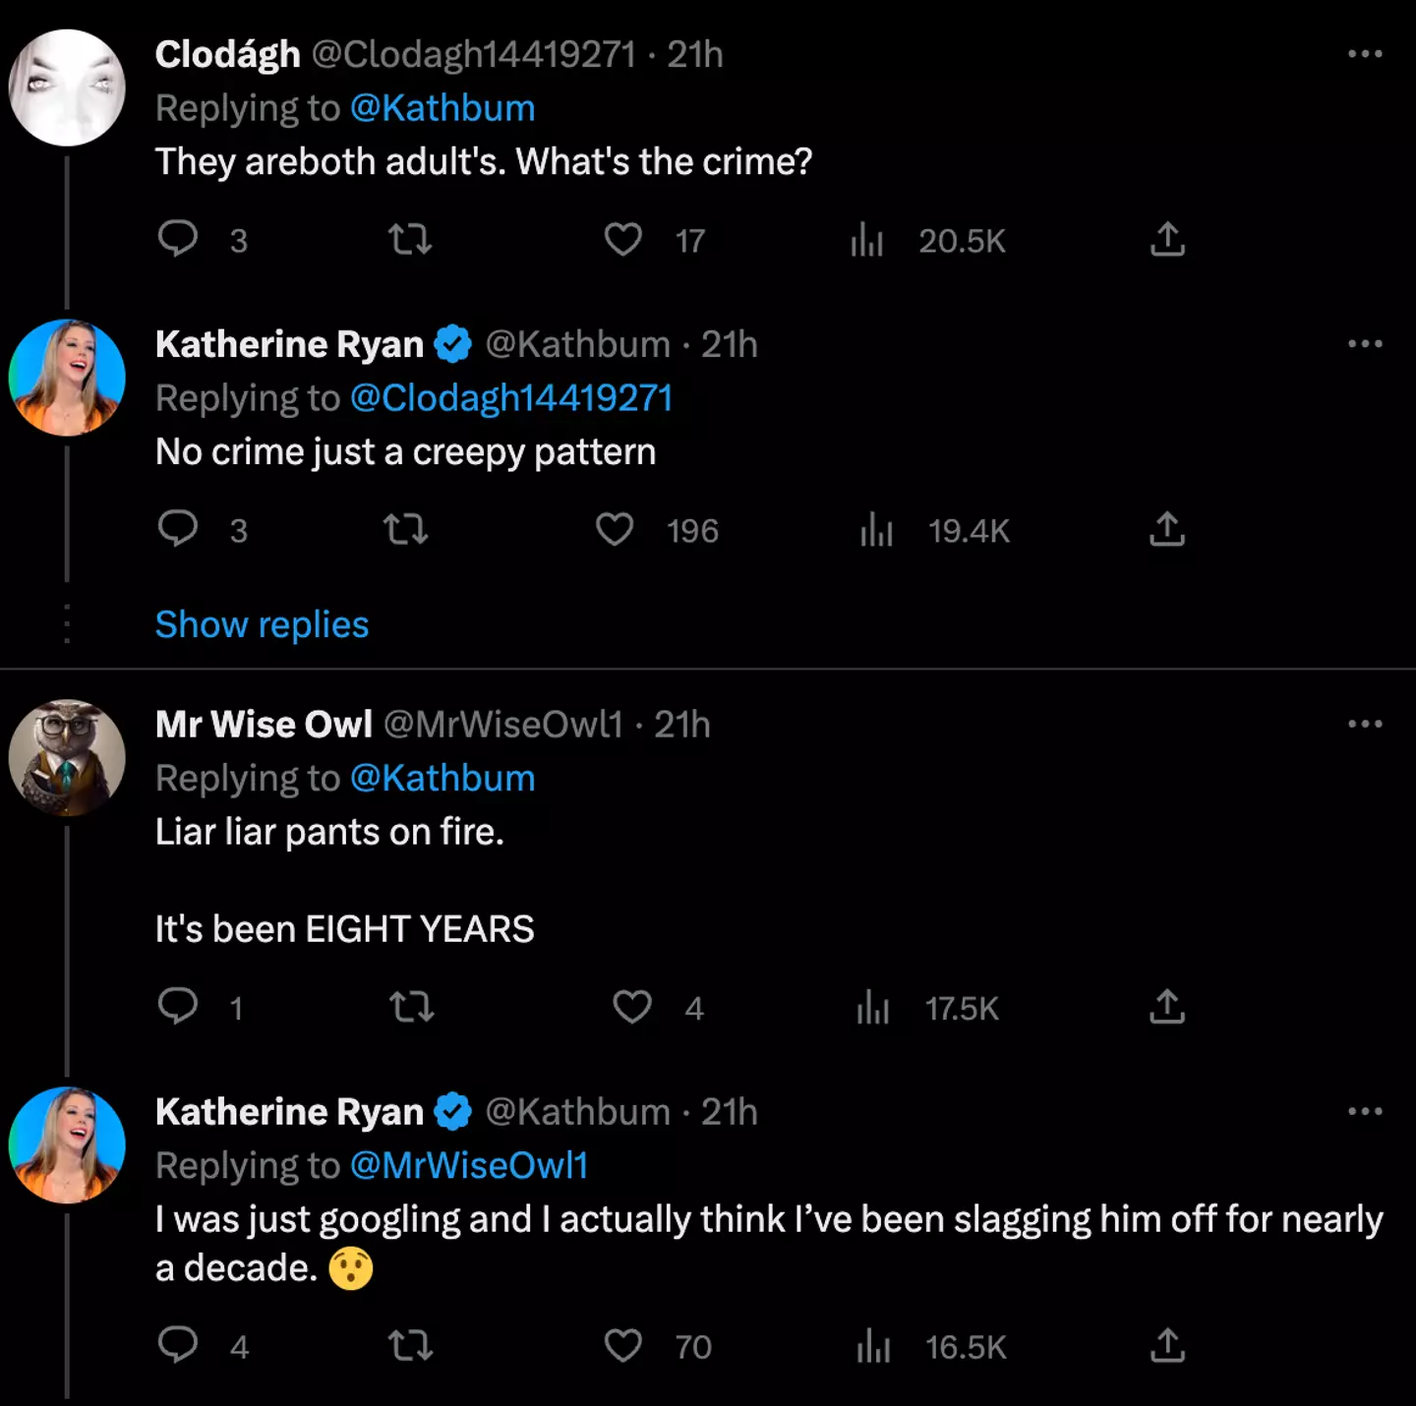Image resolution: width=1416 pixels, height=1406 pixels.
Task: View analytics for tweet with 16.5K views
Action: [873, 1346]
